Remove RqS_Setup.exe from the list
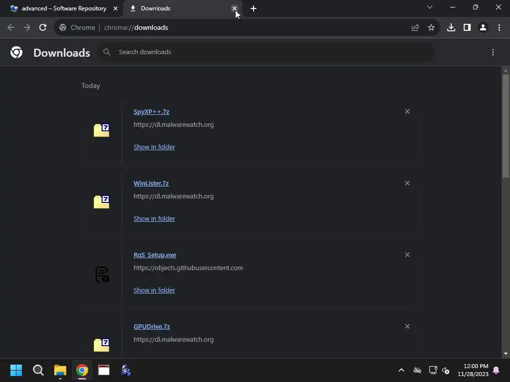 [x=407, y=255]
